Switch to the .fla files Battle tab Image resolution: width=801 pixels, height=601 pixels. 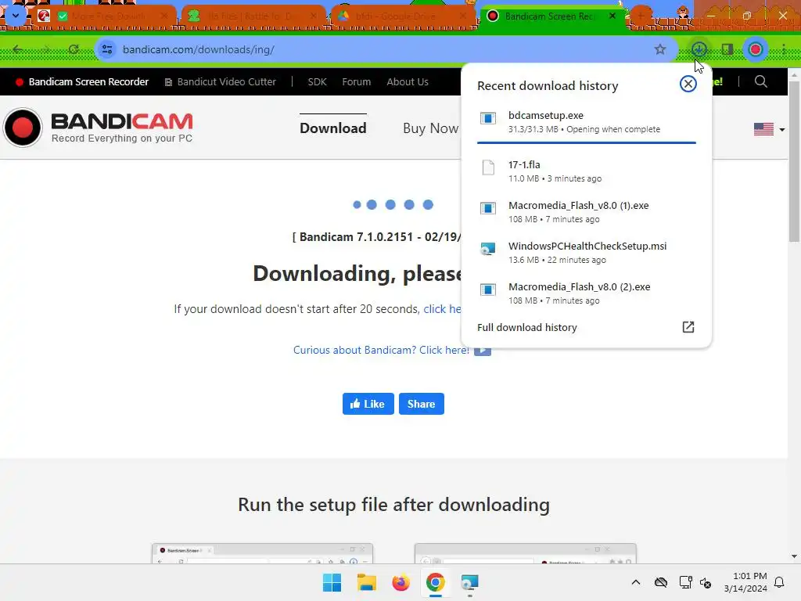coord(252,16)
